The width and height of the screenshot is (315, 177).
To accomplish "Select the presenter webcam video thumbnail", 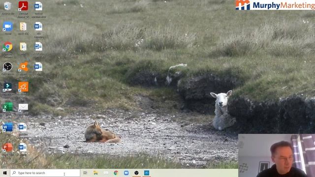I will pos(277,155).
